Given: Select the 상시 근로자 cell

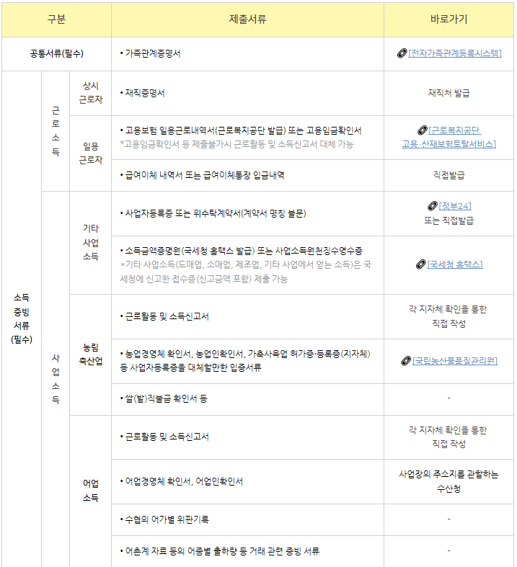Looking at the screenshot, I should pyautogui.click(x=90, y=93).
